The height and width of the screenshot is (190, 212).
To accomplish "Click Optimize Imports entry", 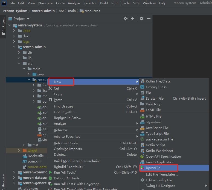I will tap(93, 149).
